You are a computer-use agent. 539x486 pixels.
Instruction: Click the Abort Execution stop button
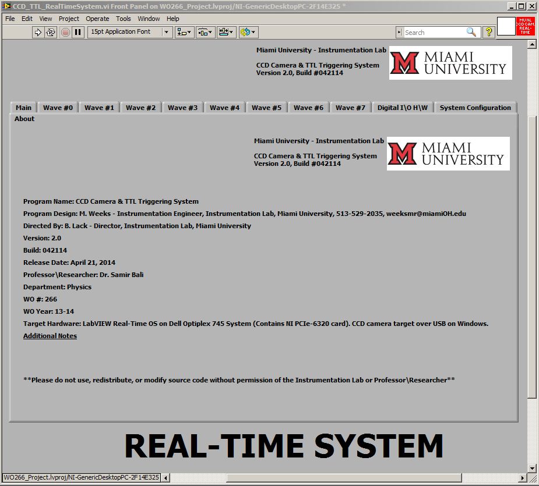[x=65, y=32]
